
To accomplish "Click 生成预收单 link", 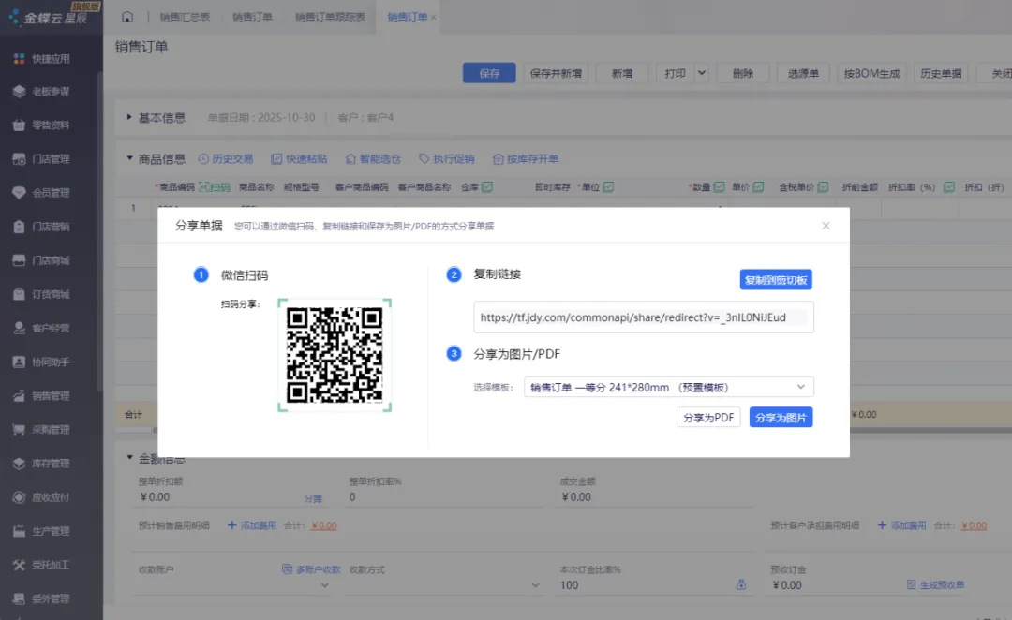I will click(x=935, y=584).
